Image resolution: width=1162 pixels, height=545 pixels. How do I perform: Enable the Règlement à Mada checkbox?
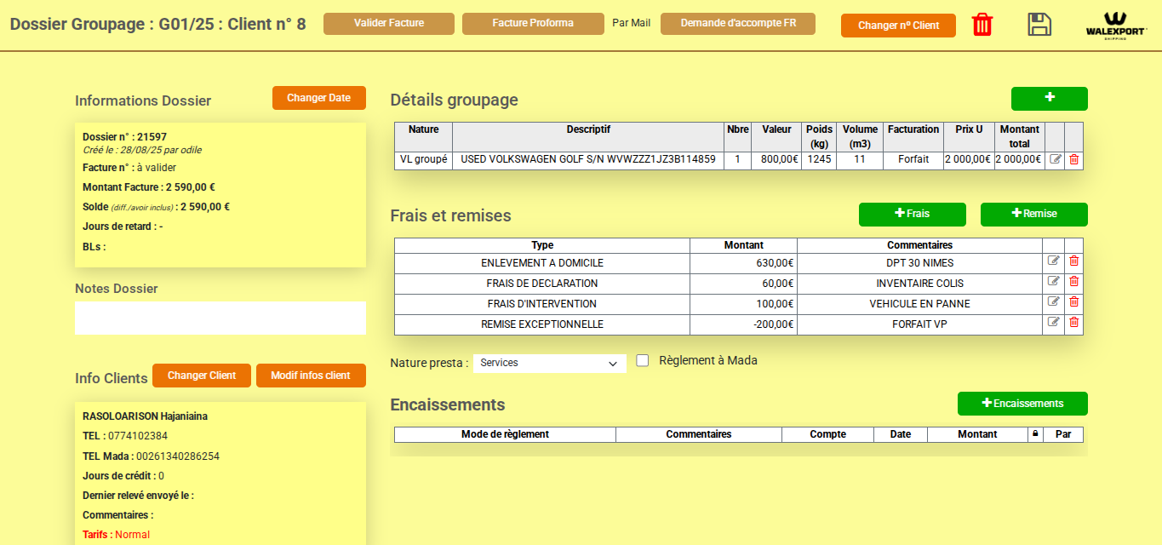pyautogui.click(x=643, y=360)
